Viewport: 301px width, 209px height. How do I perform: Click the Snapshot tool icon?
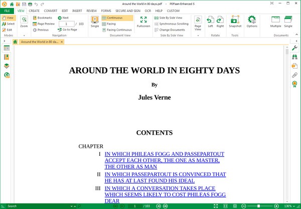point(235,21)
